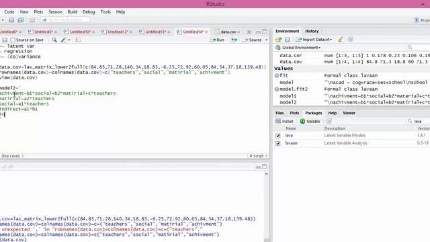The height and width of the screenshot is (242, 430).
Task: Switch to the Plots tab
Action: coord(294,113)
